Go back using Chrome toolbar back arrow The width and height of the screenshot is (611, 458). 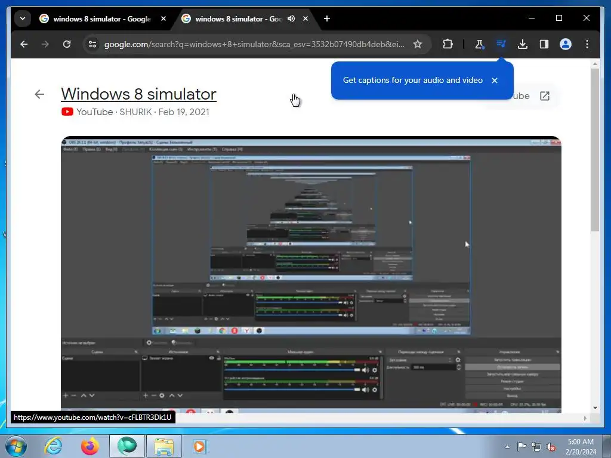24,44
